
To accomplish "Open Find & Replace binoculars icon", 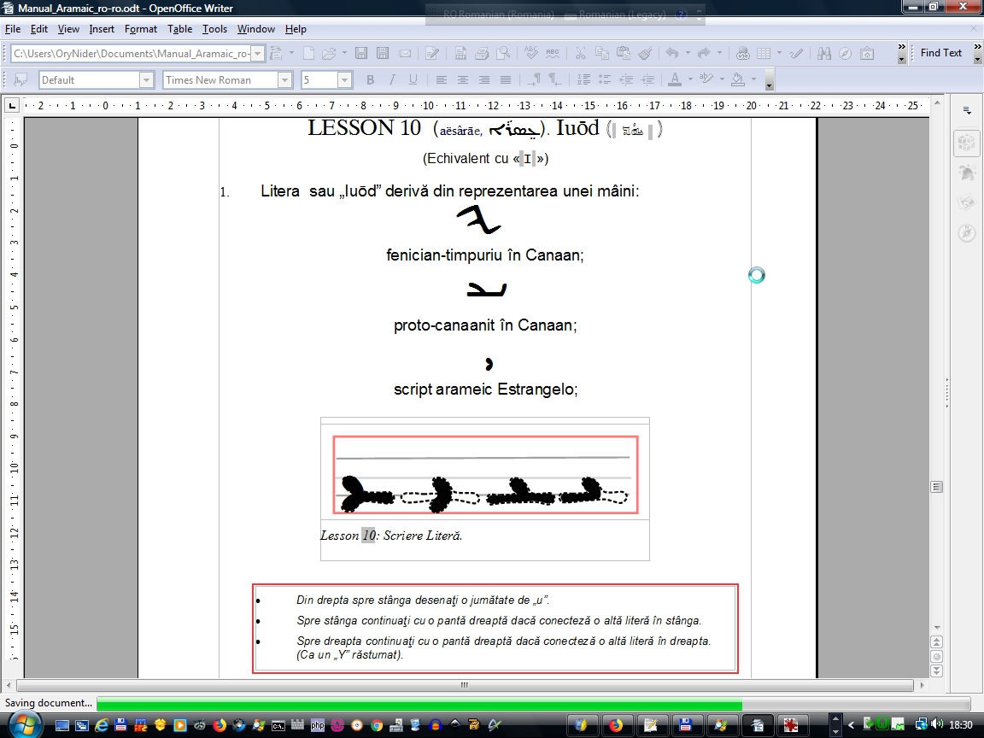I will coord(823,53).
